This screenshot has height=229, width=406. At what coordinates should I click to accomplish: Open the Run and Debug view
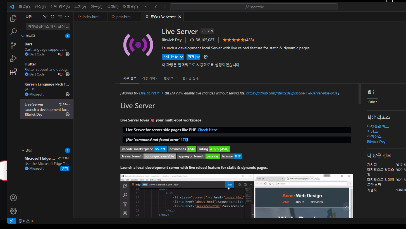(x=13, y=59)
